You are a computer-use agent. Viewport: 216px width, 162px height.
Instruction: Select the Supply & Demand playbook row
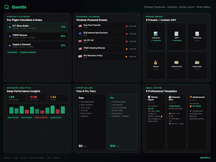[37, 46]
